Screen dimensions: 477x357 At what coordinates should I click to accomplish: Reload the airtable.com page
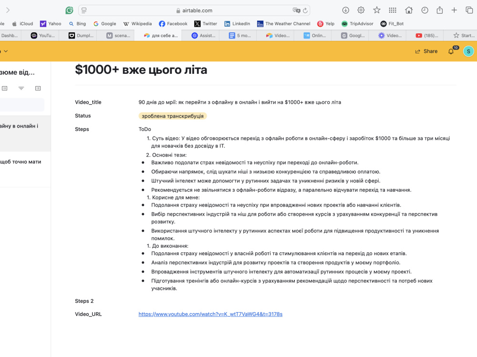(305, 10)
